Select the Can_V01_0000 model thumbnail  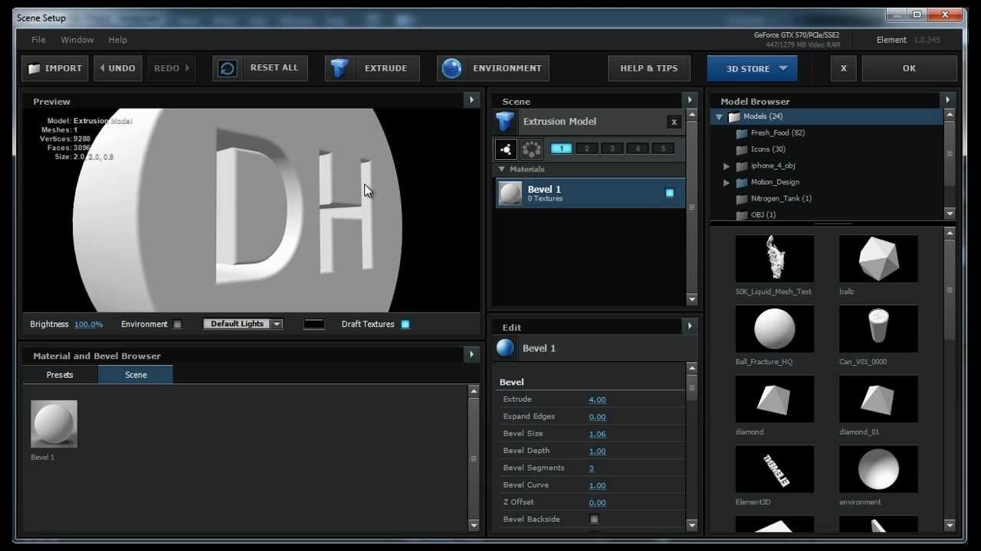click(878, 329)
